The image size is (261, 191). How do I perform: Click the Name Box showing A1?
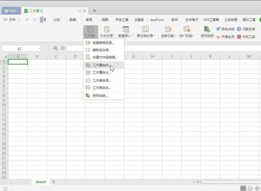[20, 48]
